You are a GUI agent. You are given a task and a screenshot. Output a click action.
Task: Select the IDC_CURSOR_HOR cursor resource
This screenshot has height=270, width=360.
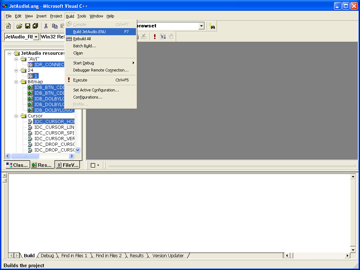point(54,121)
